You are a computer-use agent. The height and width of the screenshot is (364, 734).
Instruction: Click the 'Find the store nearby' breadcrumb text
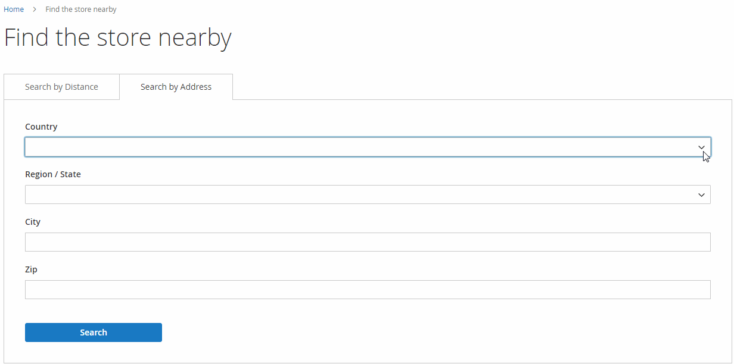pyautogui.click(x=81, y=10)
